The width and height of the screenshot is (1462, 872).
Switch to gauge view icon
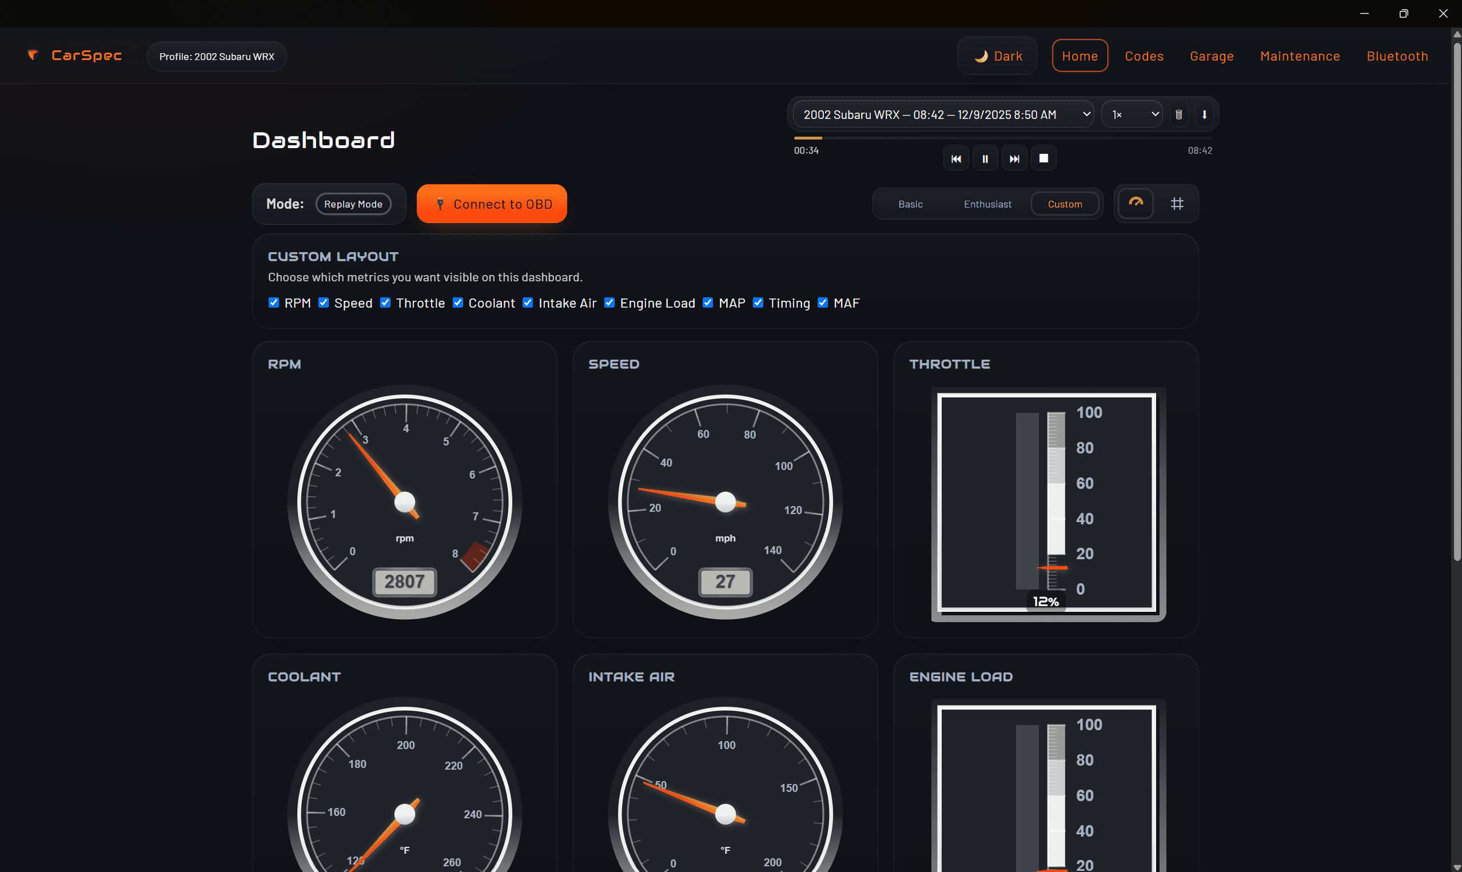pyautogui.click(x=1136, y=204)
